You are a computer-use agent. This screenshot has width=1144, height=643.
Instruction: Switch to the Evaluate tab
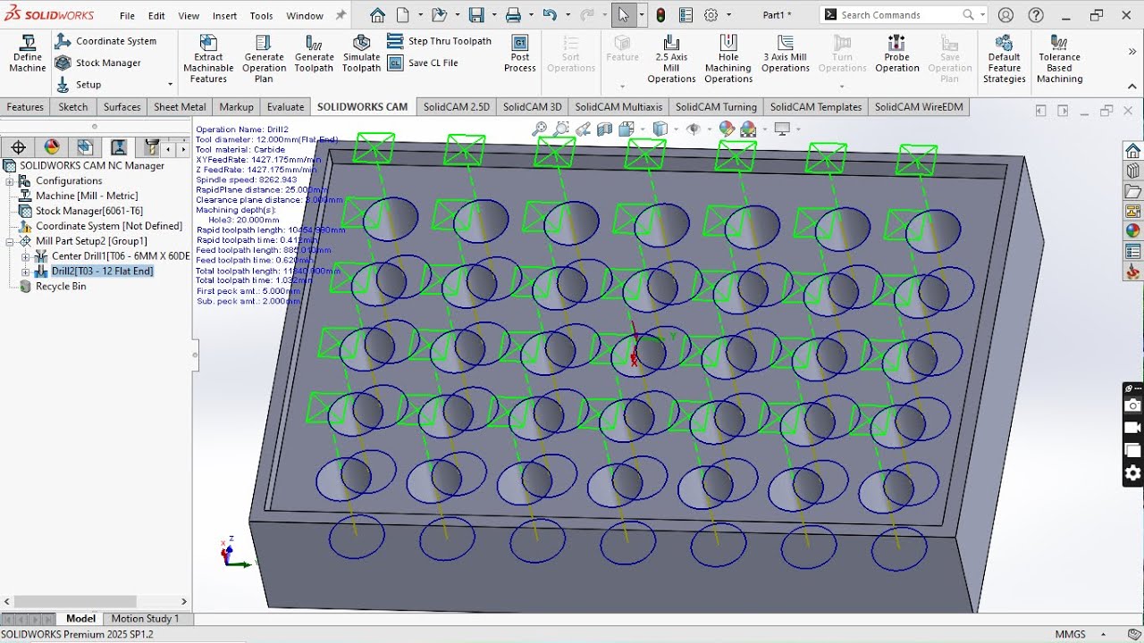[x=285, y=107]
